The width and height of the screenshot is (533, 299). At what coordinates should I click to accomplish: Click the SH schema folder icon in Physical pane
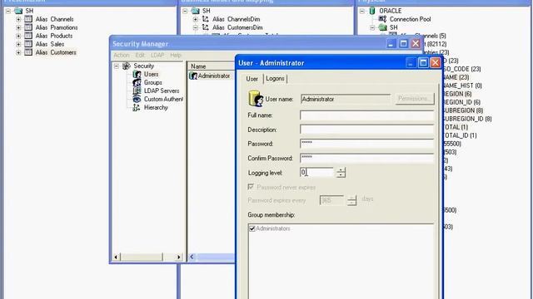pos(383,27)
